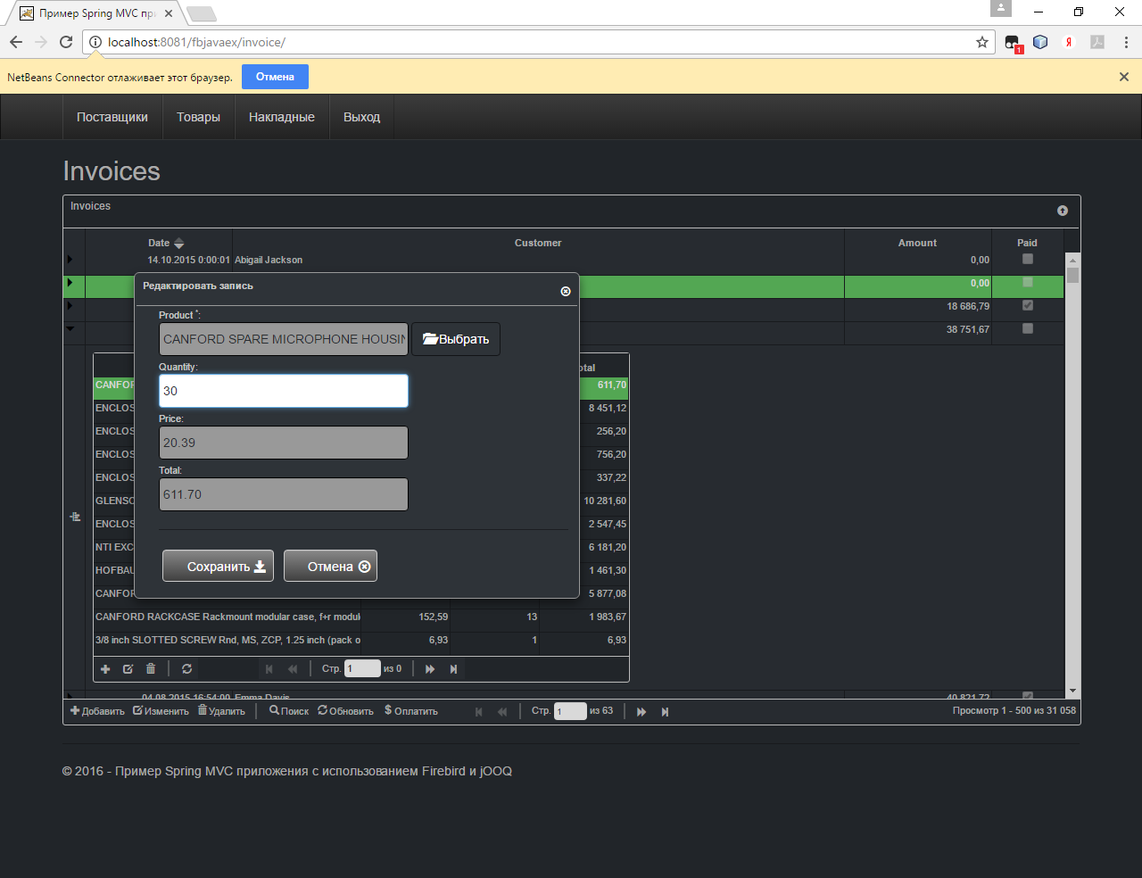The image size is (1142, 878).
Task: Dismiss the NetBeans Connector infobar
Action: [x=1124, y=77]
